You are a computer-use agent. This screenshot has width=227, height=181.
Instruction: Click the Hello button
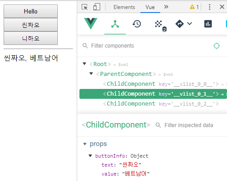point(31,11)
